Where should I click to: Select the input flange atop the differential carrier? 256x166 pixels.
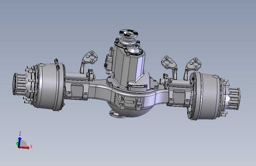pyautogui.click(x=129, y=34)
